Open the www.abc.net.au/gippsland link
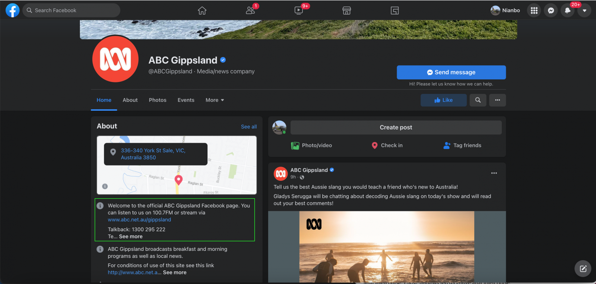 coord(139,220)
